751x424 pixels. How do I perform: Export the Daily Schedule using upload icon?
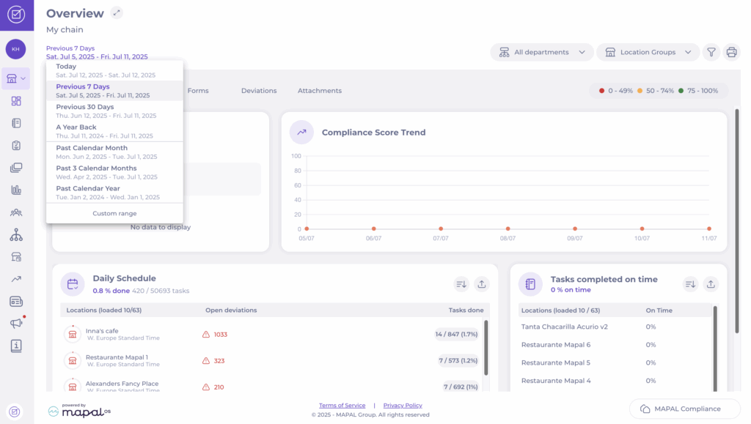click(481, 284)
